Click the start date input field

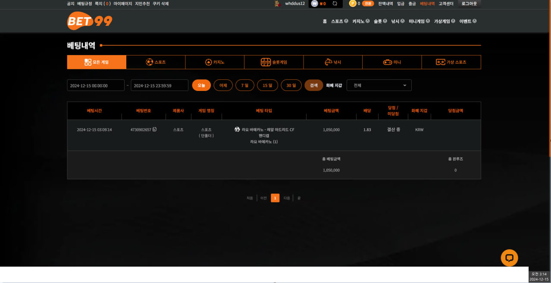tap(96, 85)
